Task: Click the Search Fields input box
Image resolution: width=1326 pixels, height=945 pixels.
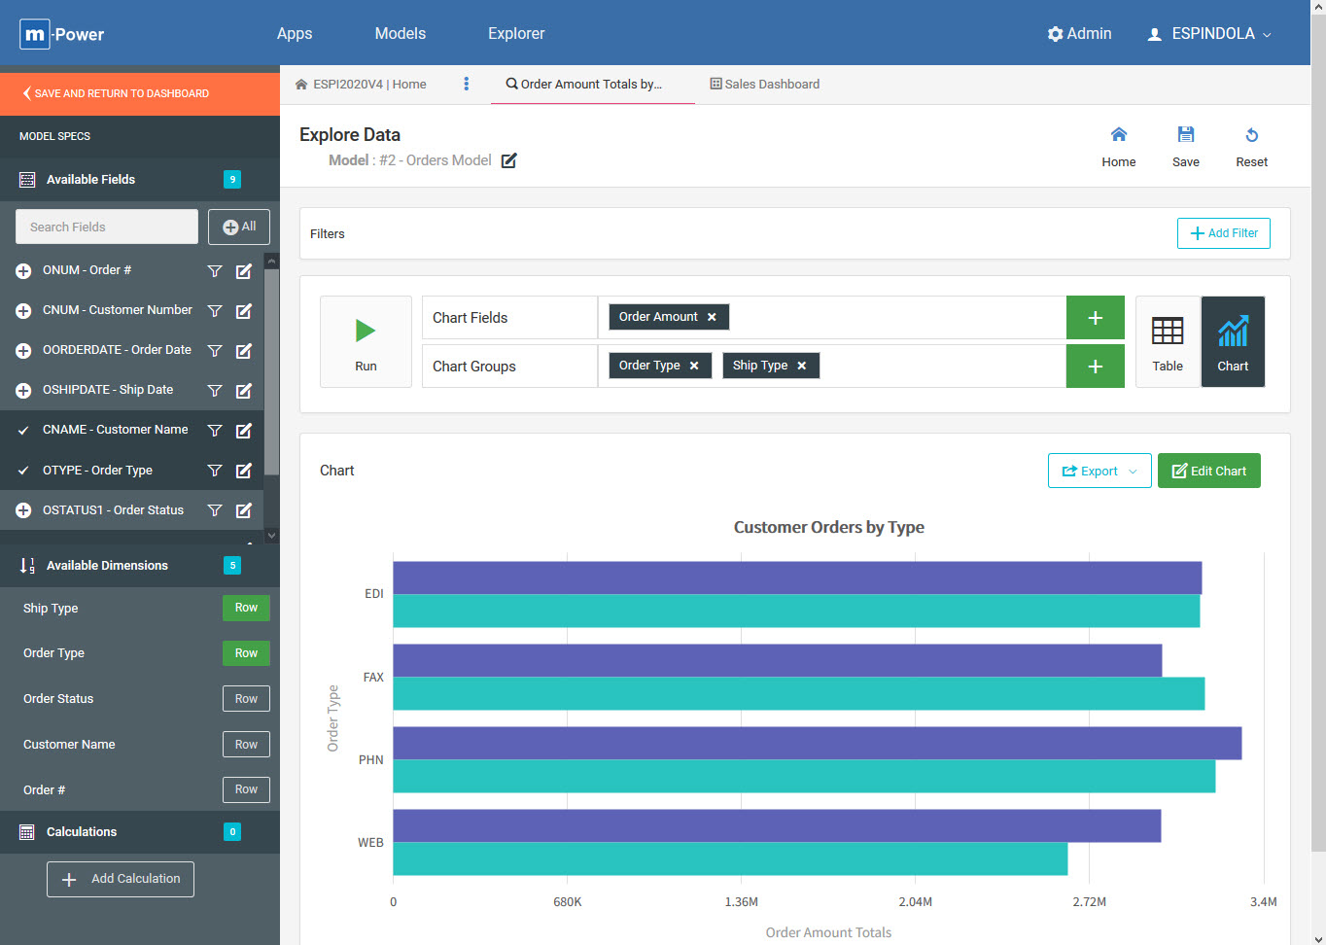Action: click(x=107, y=227)
